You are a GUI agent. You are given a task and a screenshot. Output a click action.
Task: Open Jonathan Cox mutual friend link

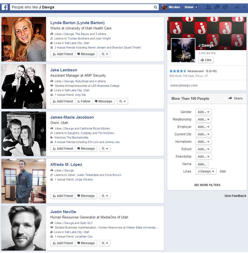coord(84,237)
